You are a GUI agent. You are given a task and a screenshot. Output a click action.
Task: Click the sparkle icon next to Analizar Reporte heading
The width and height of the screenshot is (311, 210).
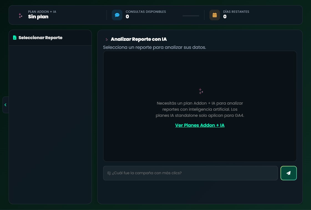pos(107,39)
